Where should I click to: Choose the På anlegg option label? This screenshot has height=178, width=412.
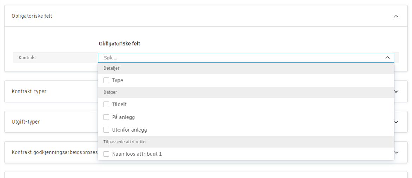[x=123, y=117]
